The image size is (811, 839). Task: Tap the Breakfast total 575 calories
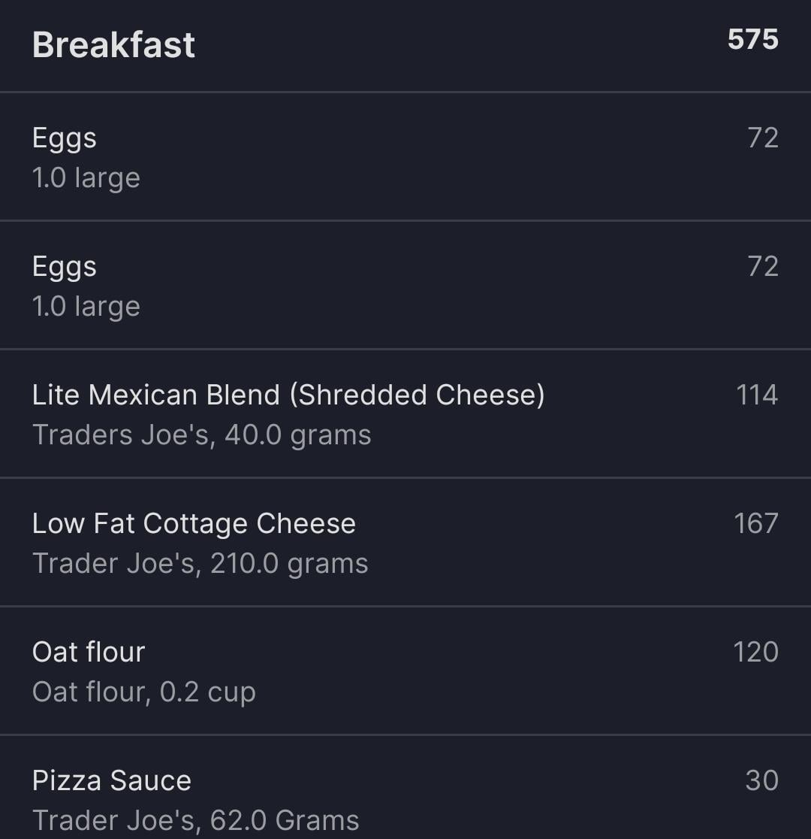click(x=752, y=40)
